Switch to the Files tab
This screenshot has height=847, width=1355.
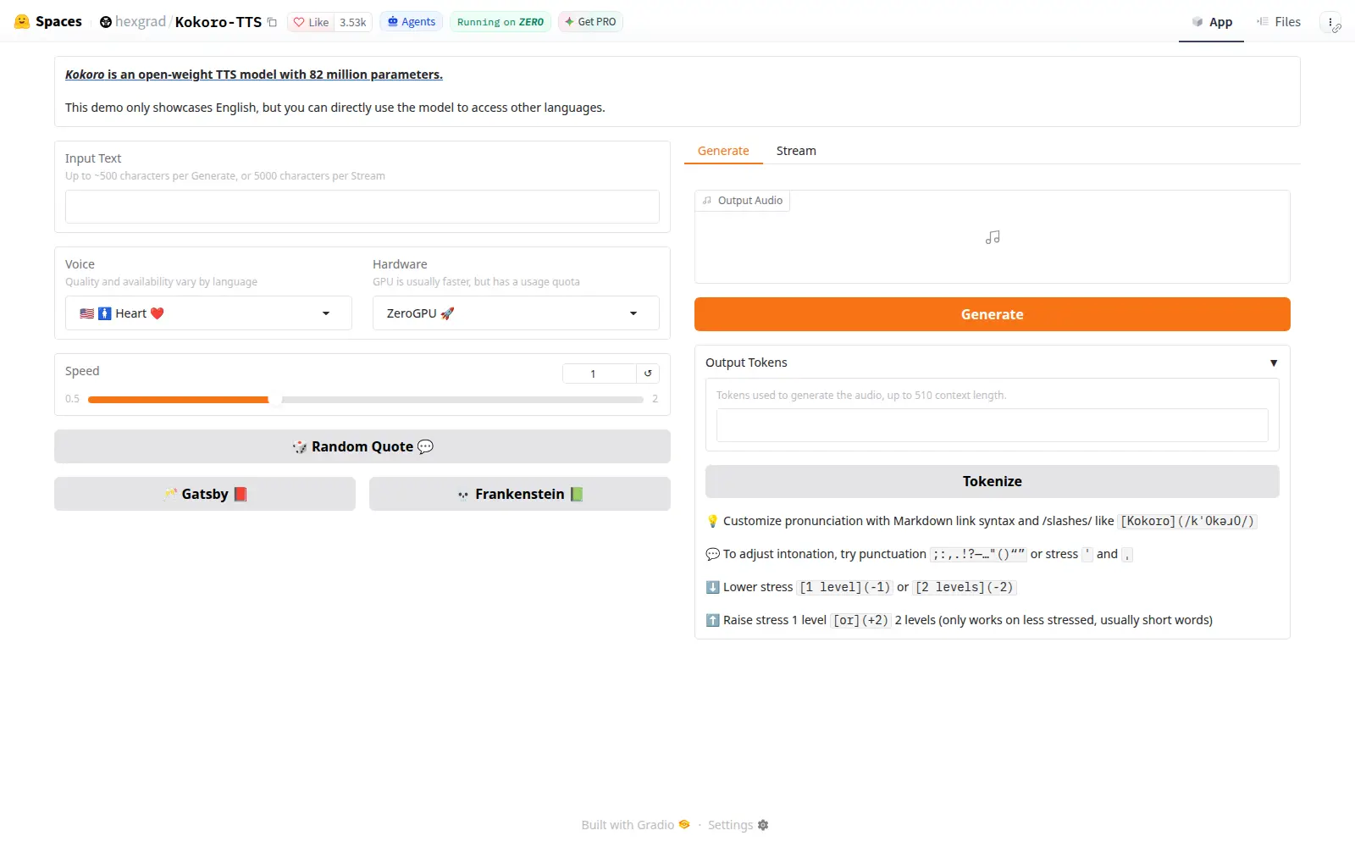[x=1278, y=22]
